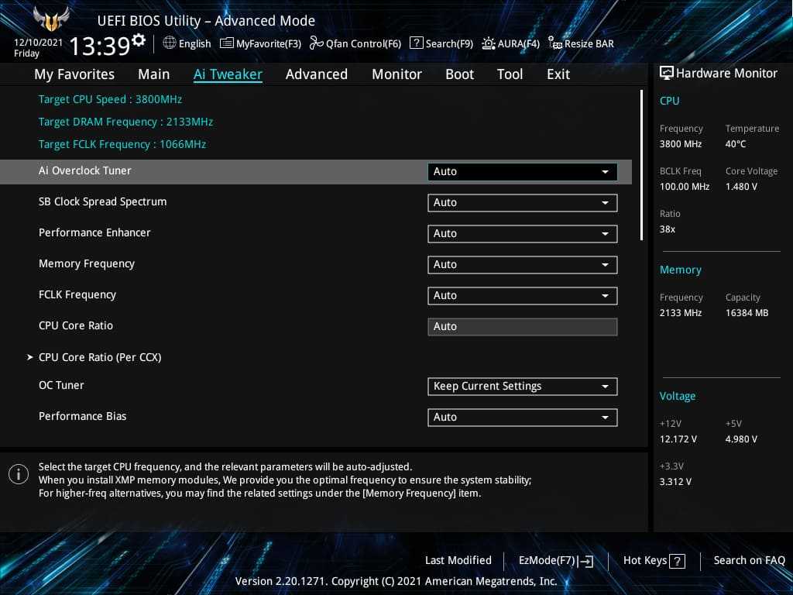
Task: Click the Last Modified button
Action: tap(458, 561)
